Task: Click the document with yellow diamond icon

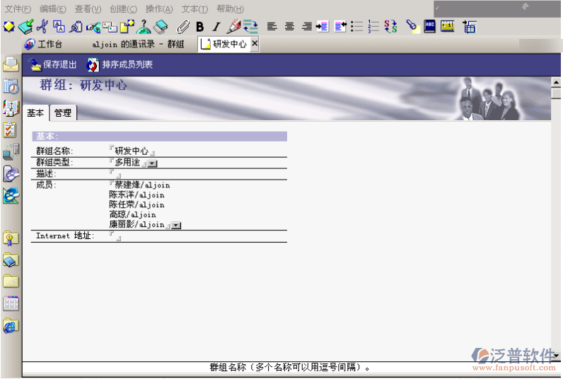Action: [127, 27]
